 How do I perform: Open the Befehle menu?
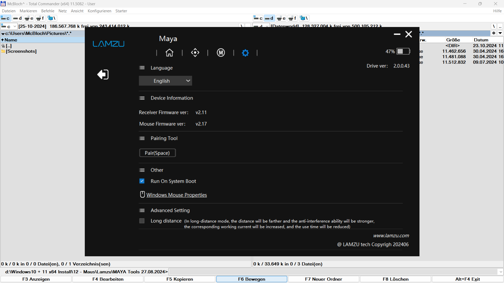[48, 11]
